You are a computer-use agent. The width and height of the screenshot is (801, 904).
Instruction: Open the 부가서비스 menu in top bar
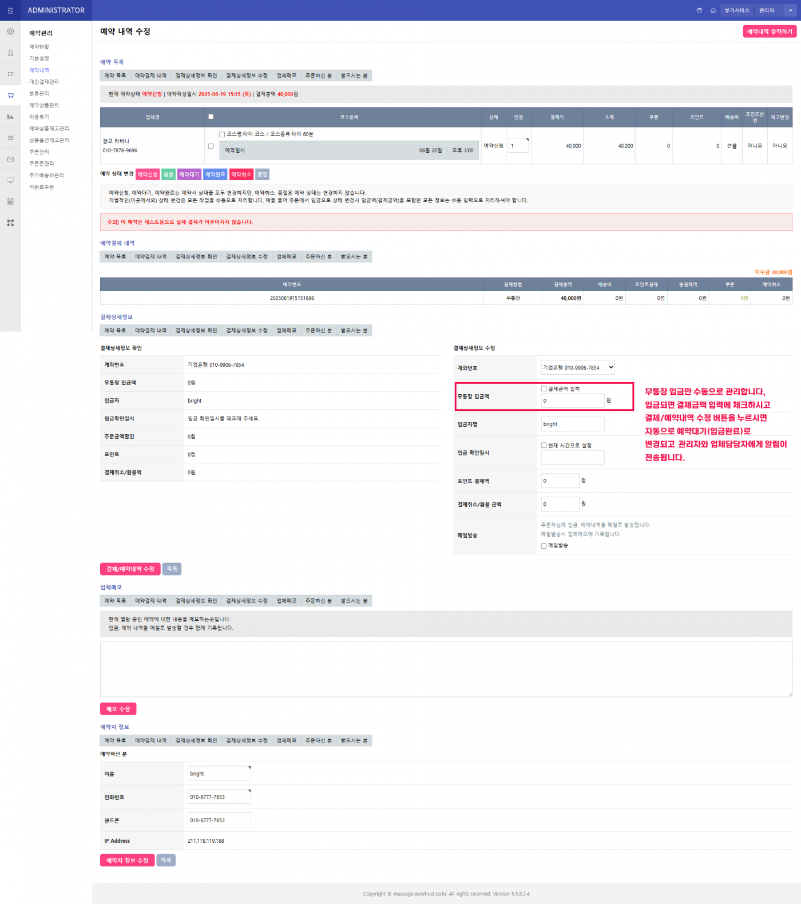click(x=737, y=10)
